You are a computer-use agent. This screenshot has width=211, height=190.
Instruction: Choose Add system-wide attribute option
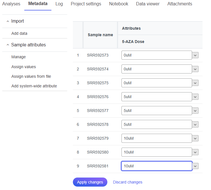click(x=34, y=86)
